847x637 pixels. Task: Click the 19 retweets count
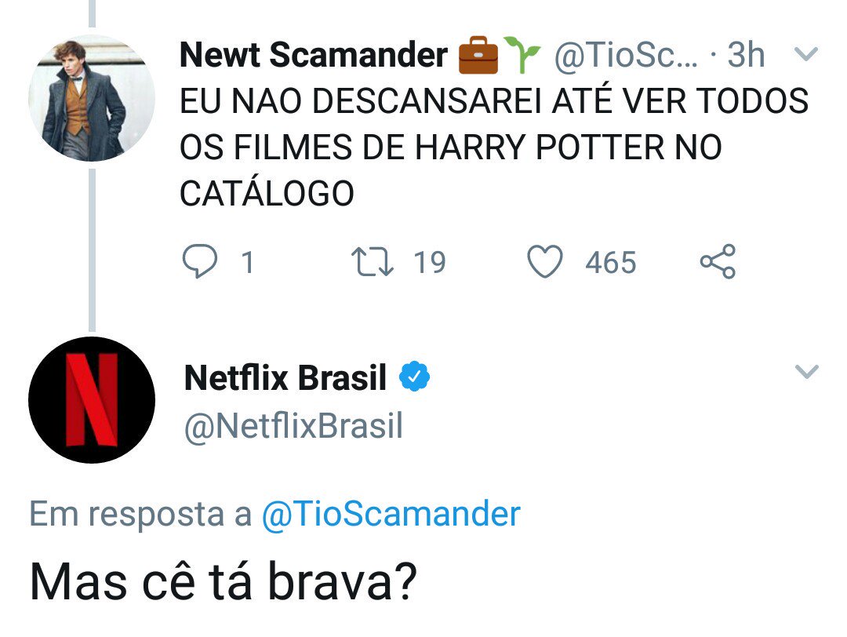(x=429, y=262)
